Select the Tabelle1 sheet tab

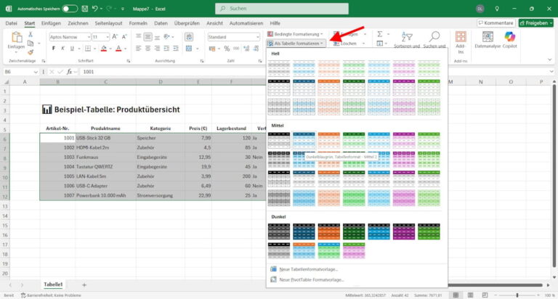click(53, 284)
